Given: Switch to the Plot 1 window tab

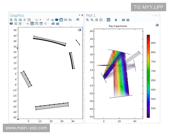Looking at the screenshot, I should [91, 15].
